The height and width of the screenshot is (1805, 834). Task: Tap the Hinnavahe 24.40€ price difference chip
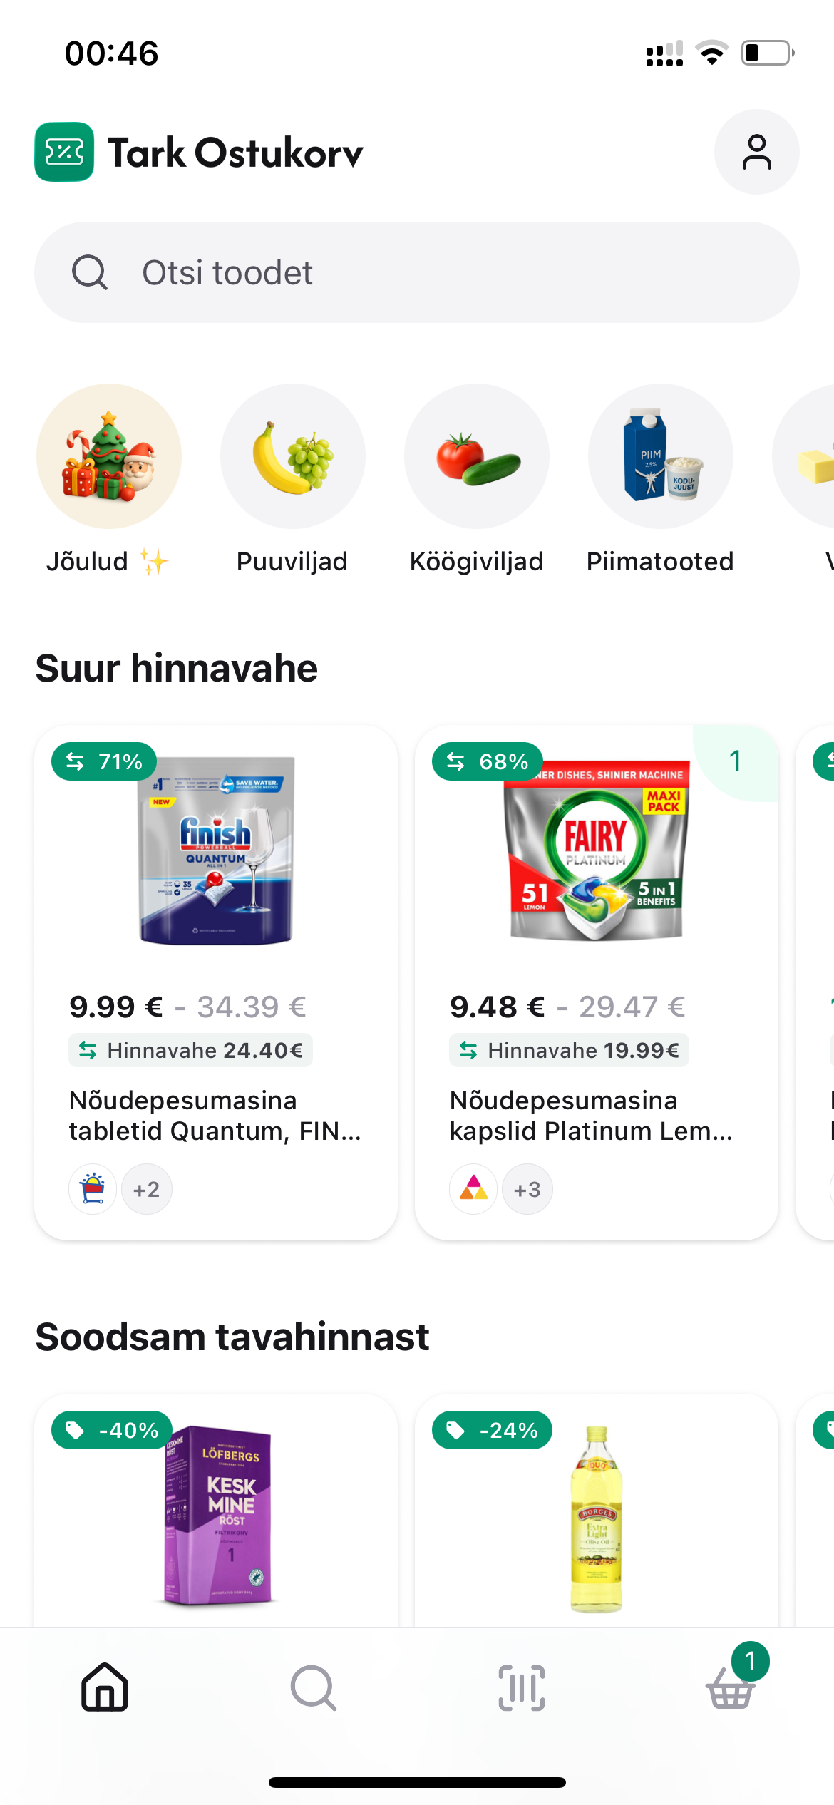point(190,1050)
